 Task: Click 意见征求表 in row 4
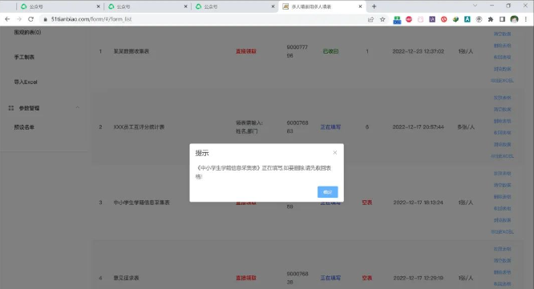point(126,278)
